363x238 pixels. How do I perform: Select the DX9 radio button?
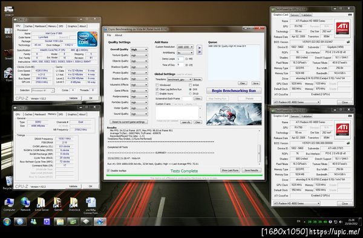point(191,89)
